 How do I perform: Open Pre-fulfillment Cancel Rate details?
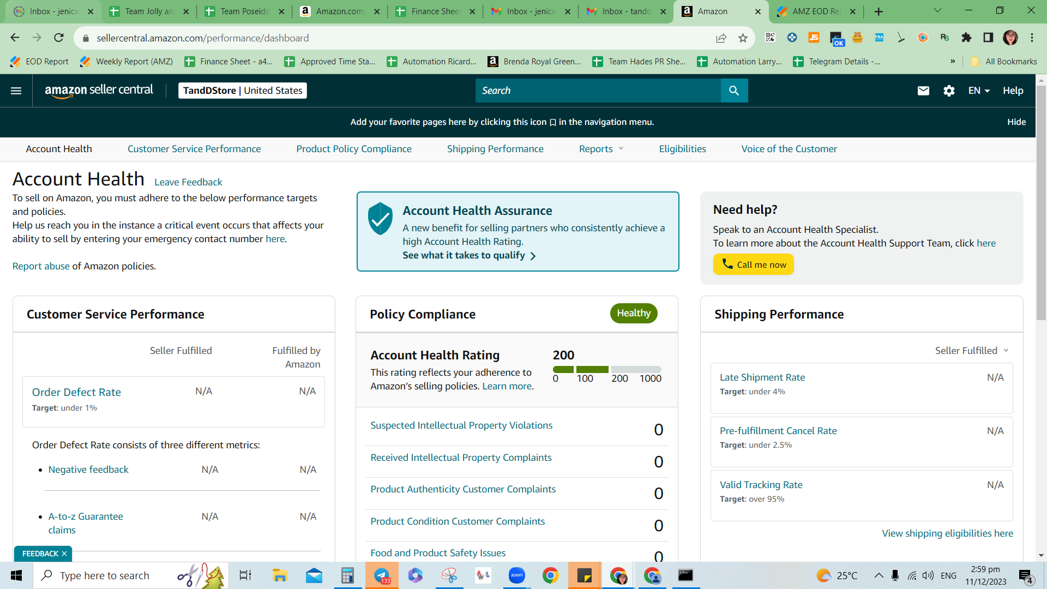click(x=778, y=431)
